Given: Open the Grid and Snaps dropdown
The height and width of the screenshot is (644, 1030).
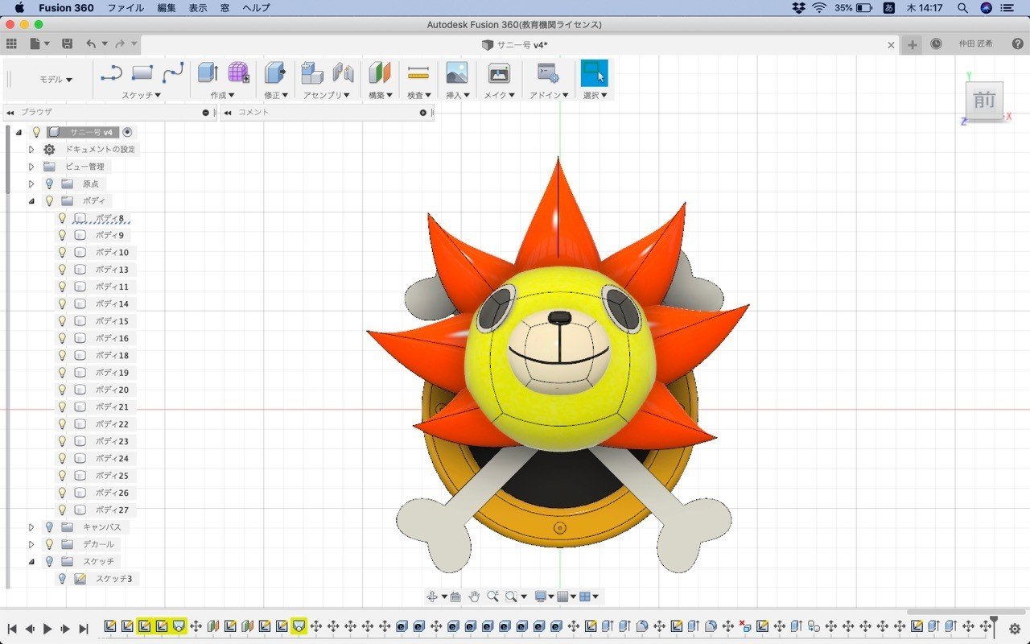Looking at the screenshot, I should 566,597.
